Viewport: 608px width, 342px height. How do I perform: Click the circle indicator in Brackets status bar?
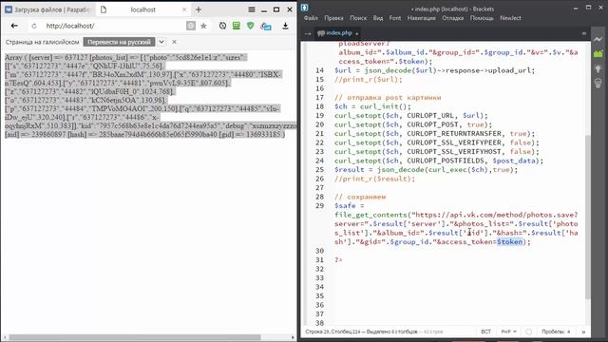pos(528,332)
